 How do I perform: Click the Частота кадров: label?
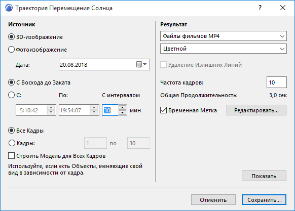[182, 82]
